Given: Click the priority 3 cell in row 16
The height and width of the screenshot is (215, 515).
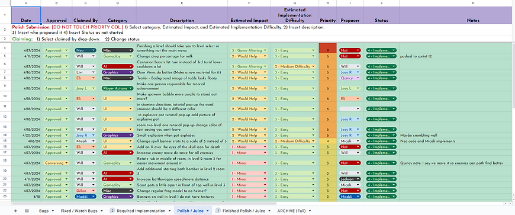Looking at the screenshot, I should (327, 147).
